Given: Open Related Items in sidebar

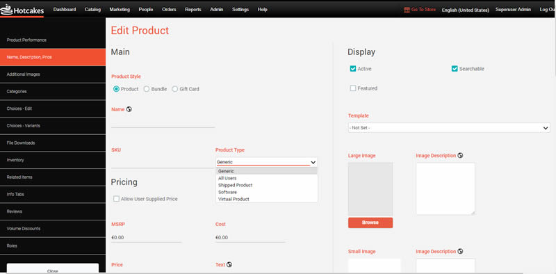Looking at the screenshot, I should tap(53, 177).
